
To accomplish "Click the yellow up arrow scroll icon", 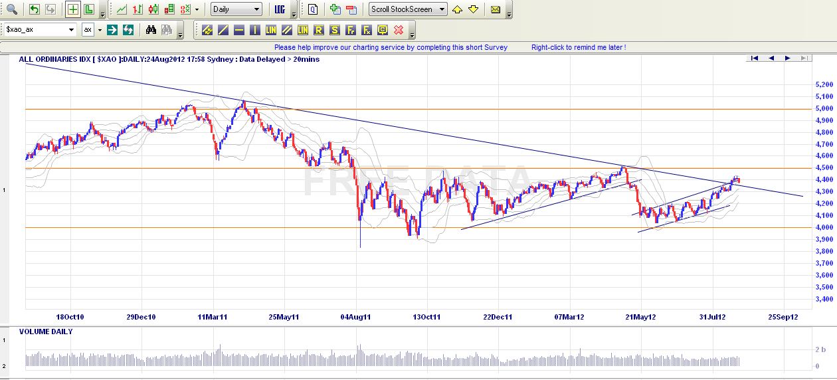I will pyautogui.click(x=458, y=9).
